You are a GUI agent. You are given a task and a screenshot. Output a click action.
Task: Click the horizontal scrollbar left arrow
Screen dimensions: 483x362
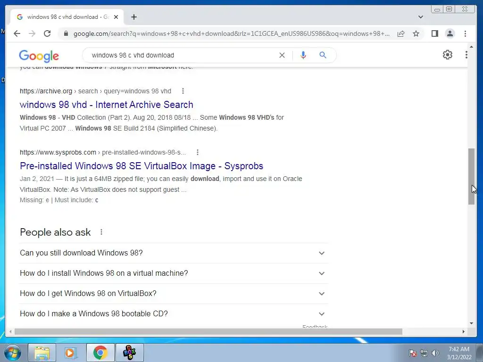[10, 331]
